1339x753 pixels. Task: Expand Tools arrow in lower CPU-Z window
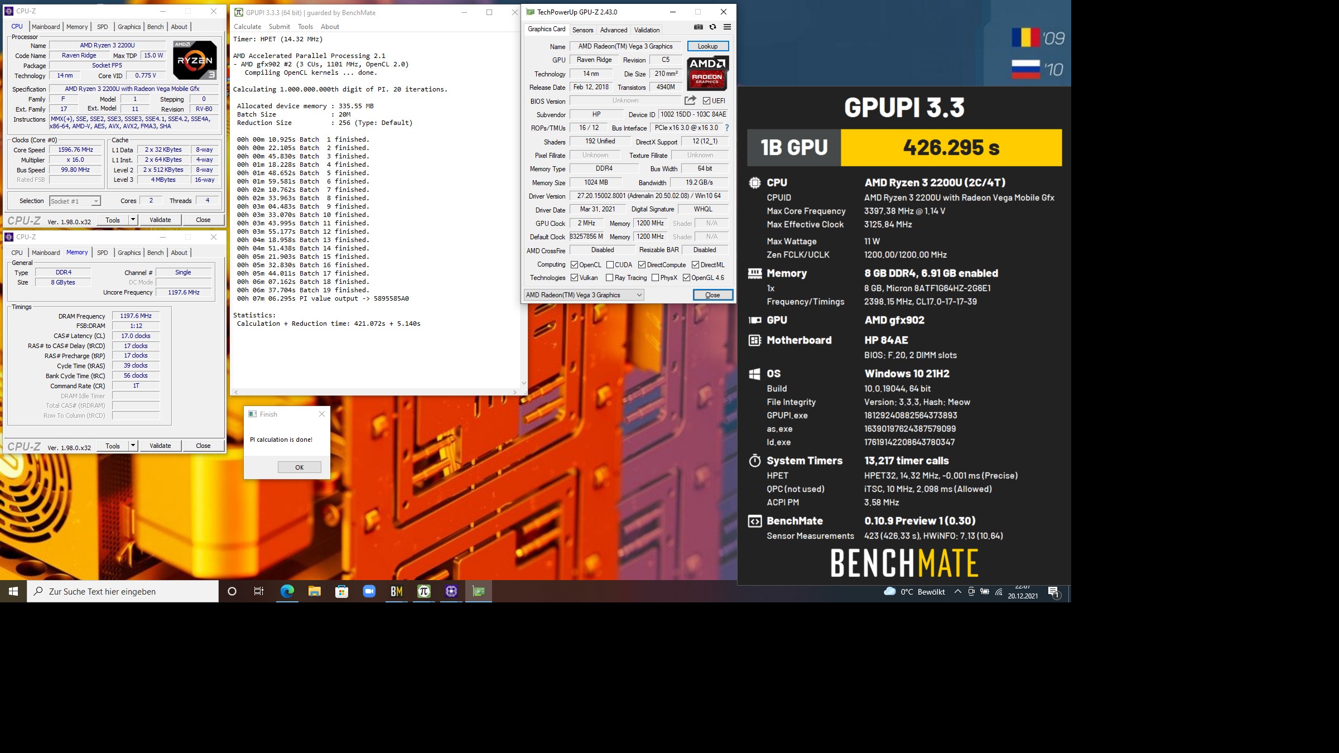click(x=133, y=446)
